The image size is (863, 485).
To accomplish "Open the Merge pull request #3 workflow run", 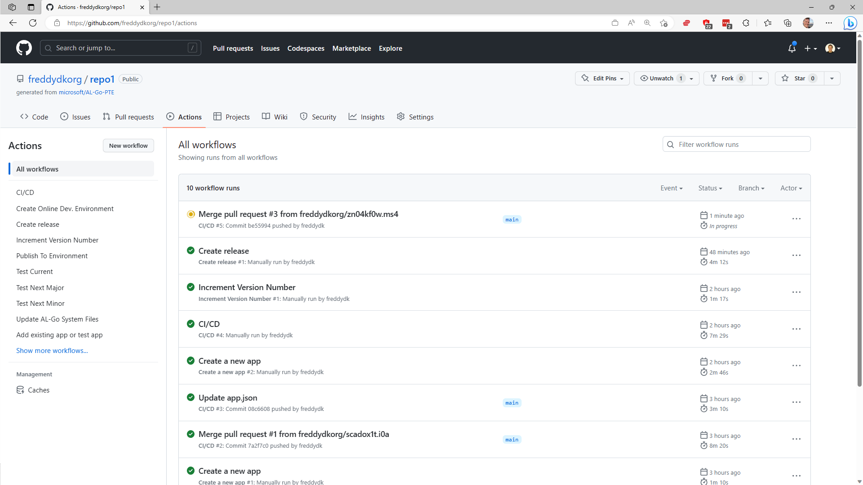I will 298,214.
